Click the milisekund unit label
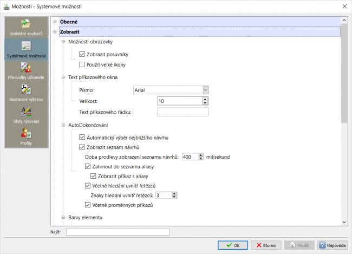Screen dimensions: 352x254 click(218, 157)
